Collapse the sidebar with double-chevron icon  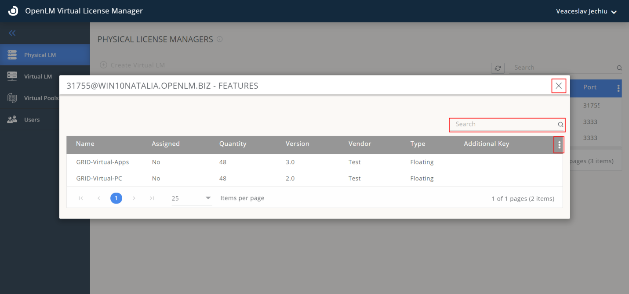coord(12,33)
